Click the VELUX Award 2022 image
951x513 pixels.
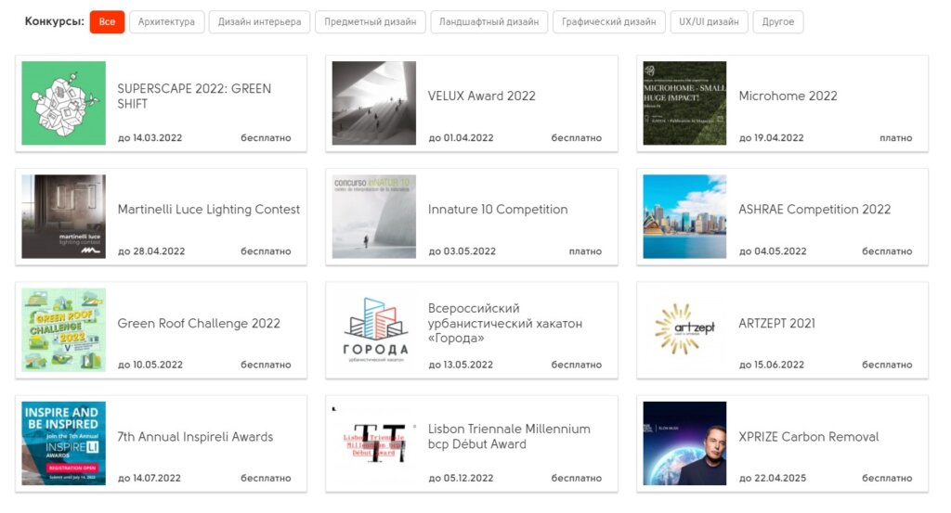point(374,103)
